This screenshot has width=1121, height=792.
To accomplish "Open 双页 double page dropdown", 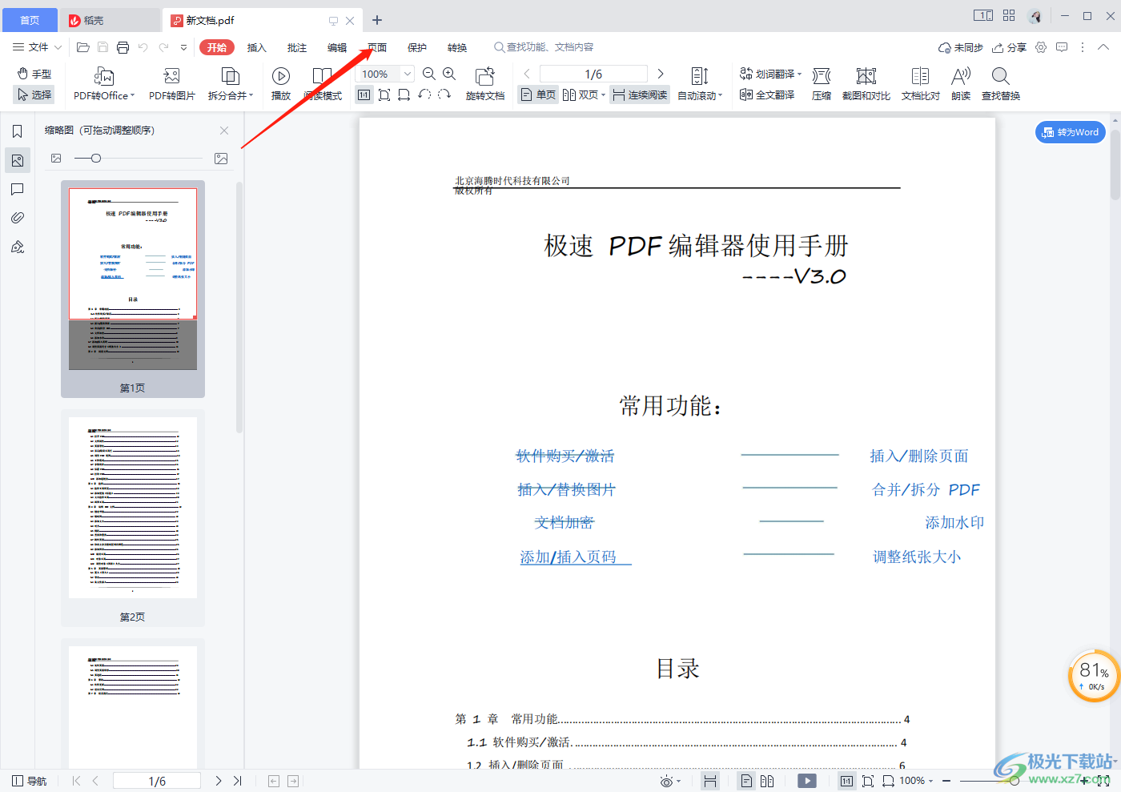I will 584,94.
